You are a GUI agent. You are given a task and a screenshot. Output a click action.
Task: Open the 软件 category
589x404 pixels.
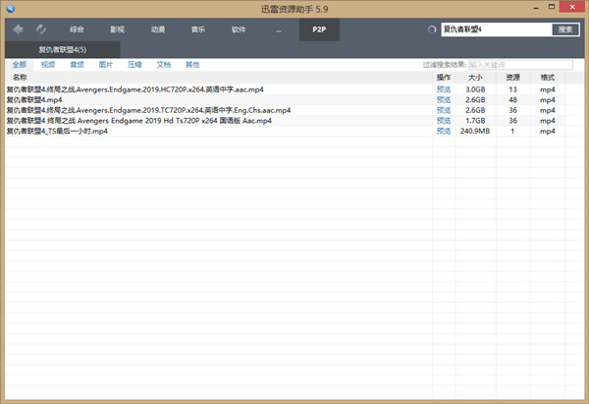(x=239, y=29)
